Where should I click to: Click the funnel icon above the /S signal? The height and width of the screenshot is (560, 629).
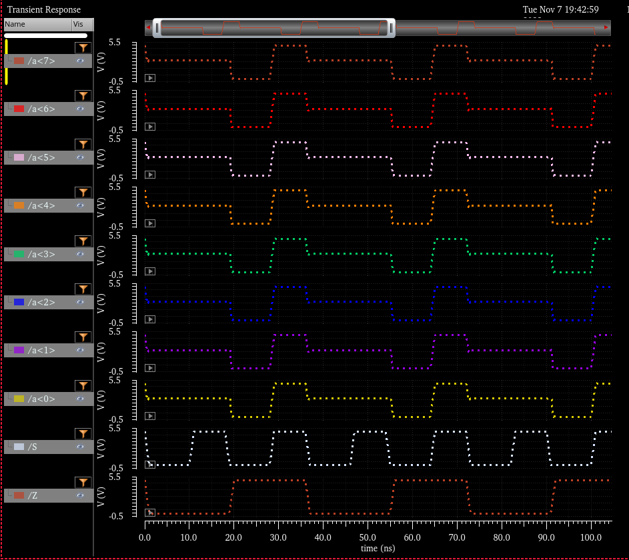click(x=82, y=433)
